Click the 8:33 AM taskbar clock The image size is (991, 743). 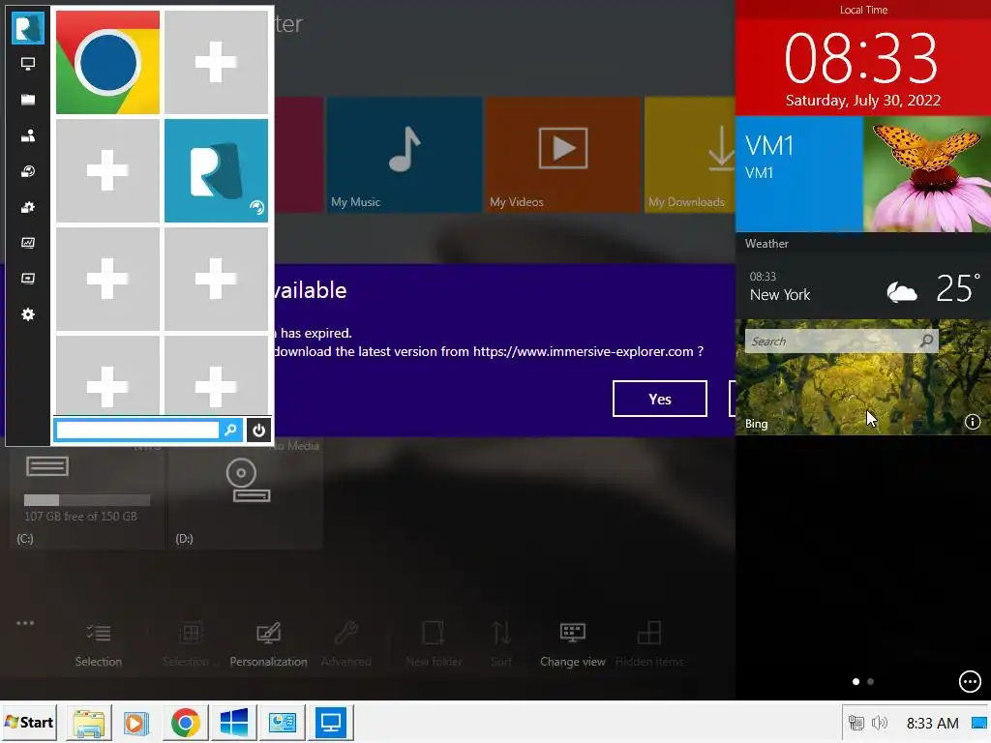(932, 723)
